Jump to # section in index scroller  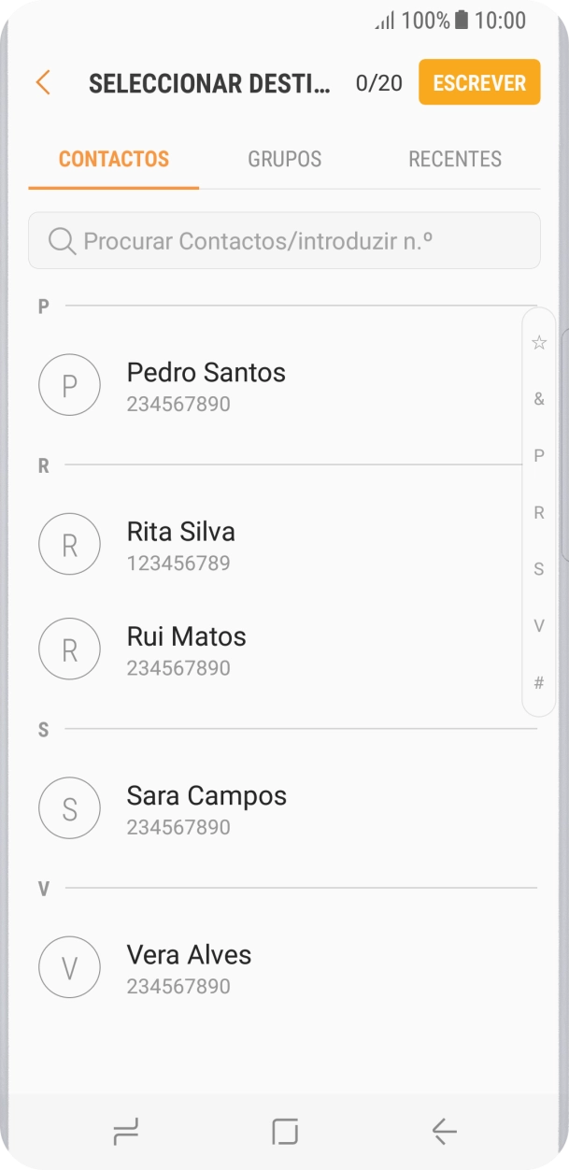[539, 683]
